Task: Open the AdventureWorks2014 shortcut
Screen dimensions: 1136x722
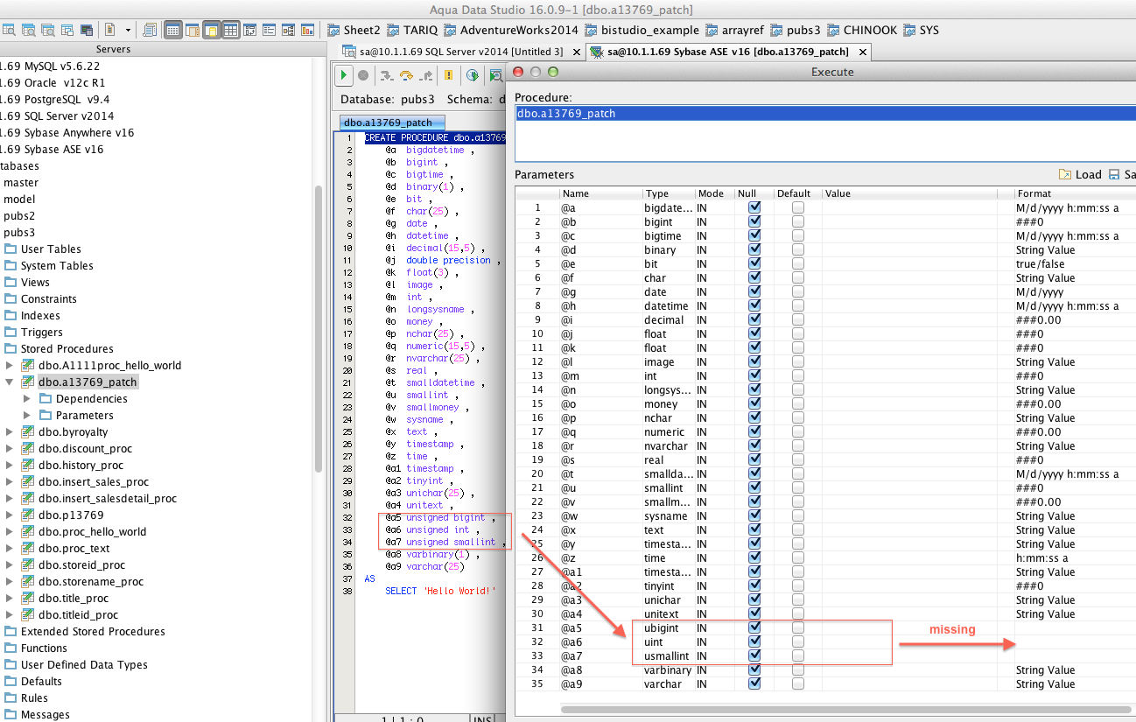Action: (512, 30)
